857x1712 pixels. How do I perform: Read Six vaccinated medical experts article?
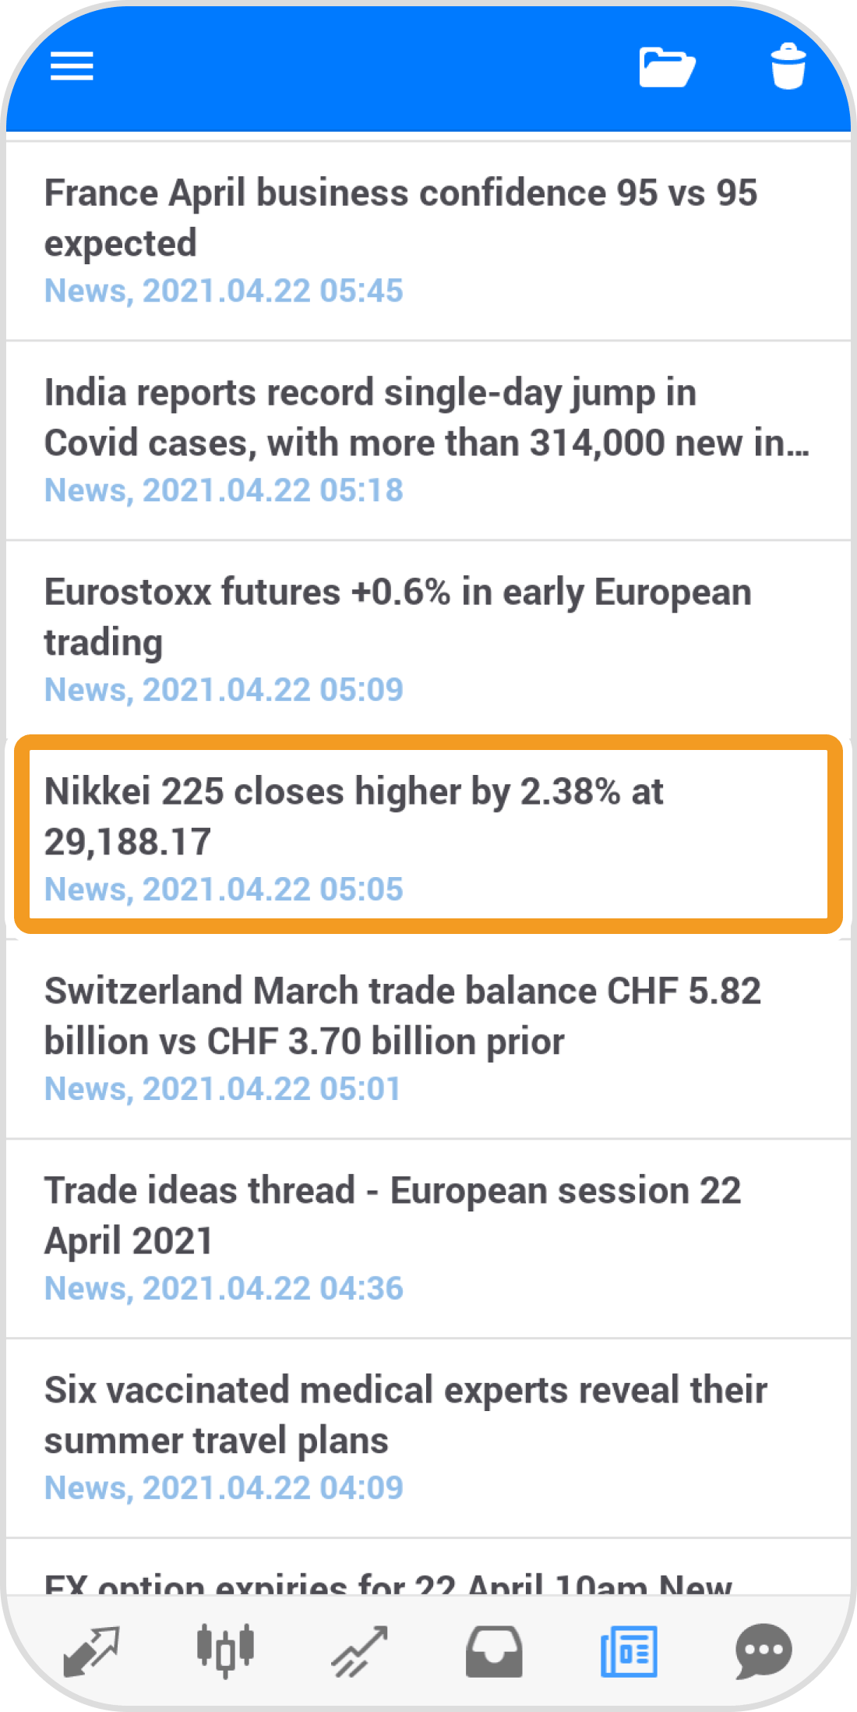pos(405,1416)
